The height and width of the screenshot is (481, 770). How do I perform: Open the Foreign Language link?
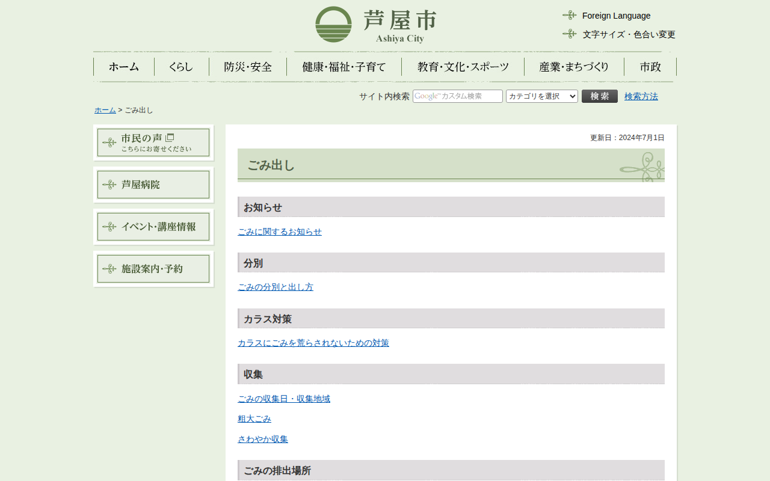[616, 16]
